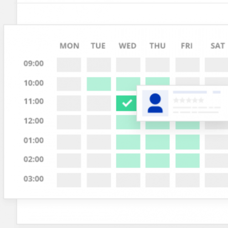Select the Tuesday 10:00 available slot

(99, 84)
